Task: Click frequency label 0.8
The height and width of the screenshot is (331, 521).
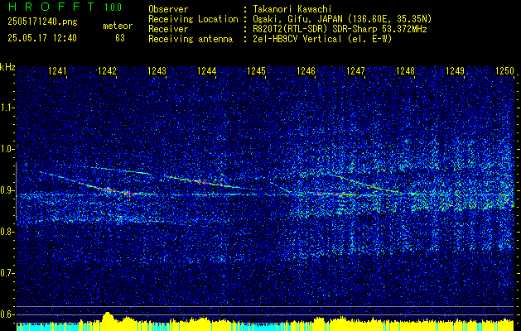Action: [7, 232]
